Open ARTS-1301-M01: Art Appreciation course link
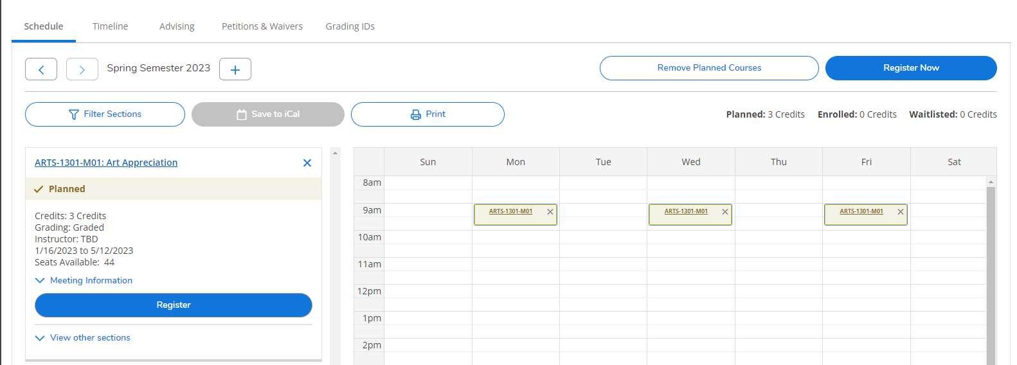The width and height of the screenshot is (1017, 365). coord(106,163)
